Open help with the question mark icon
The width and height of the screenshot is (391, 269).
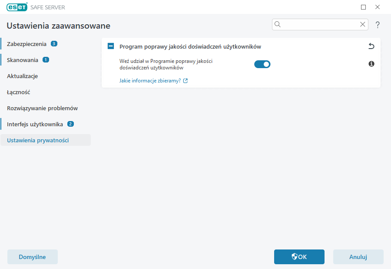(377, 25)
